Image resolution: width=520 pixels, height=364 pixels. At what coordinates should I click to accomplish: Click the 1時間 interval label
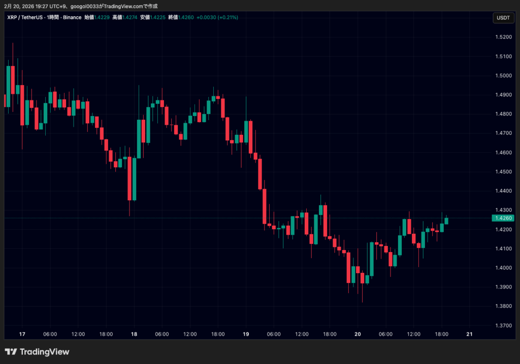tap(53, 17)
